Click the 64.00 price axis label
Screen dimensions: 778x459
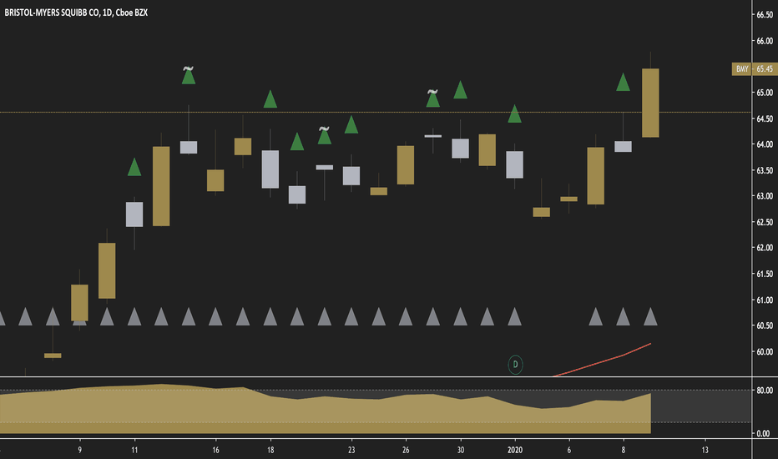(x=765, y=144)
